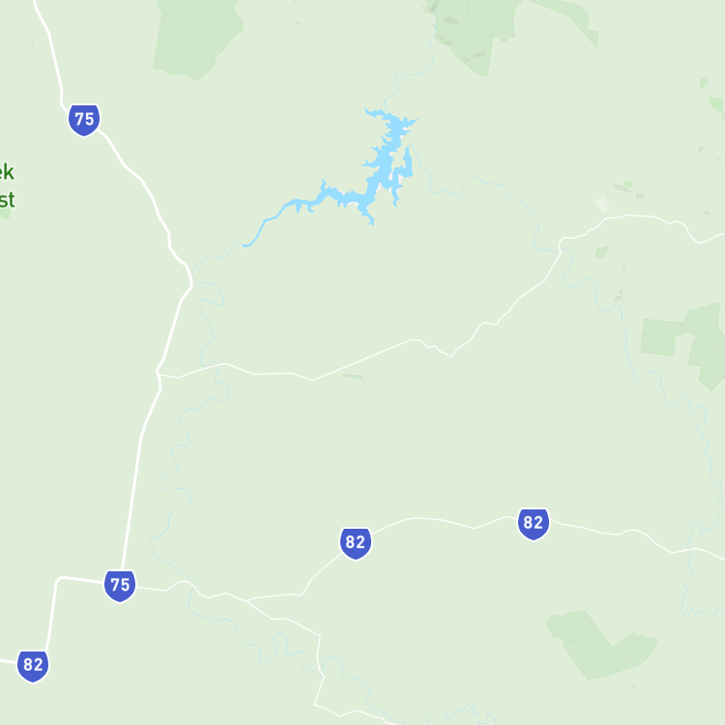Select the northeast junction where the diagonal road ends

(560, 243)
